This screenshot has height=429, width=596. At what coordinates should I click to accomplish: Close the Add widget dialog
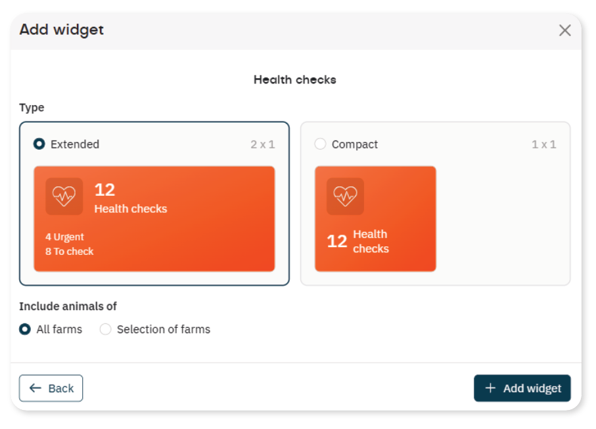tap(565, 30)
